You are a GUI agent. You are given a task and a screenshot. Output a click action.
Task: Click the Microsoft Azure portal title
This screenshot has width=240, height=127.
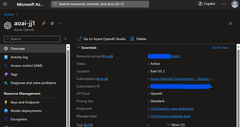(30, 4)
